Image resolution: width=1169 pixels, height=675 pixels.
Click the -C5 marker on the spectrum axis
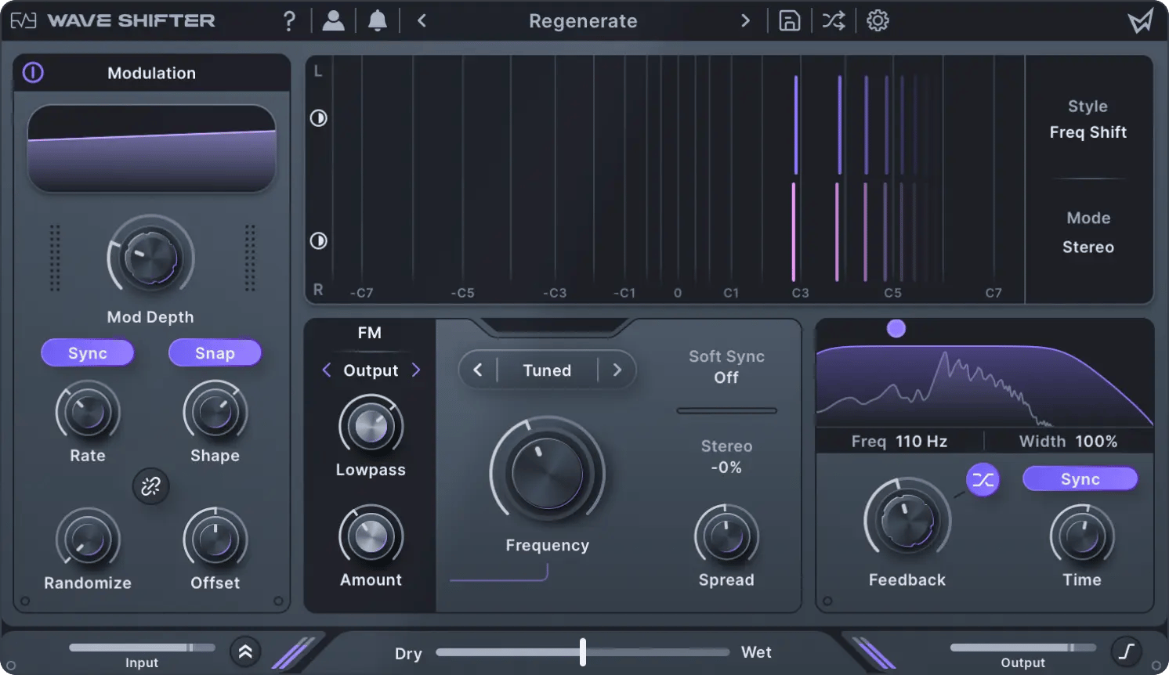pos(462,293)
